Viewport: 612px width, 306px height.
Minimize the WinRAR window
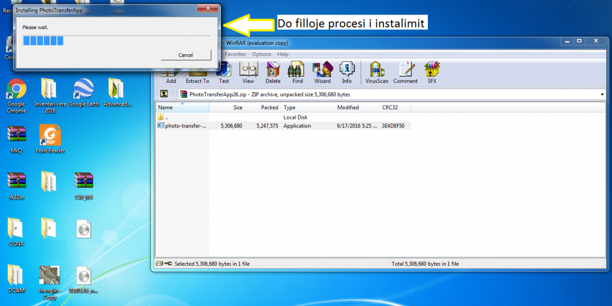(568, 41)
